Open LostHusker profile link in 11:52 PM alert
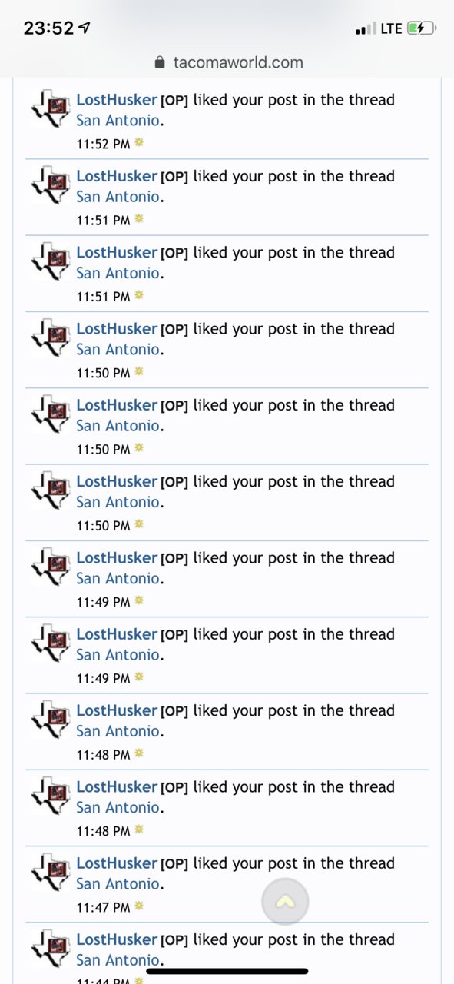454x984 pixels. 117,100
